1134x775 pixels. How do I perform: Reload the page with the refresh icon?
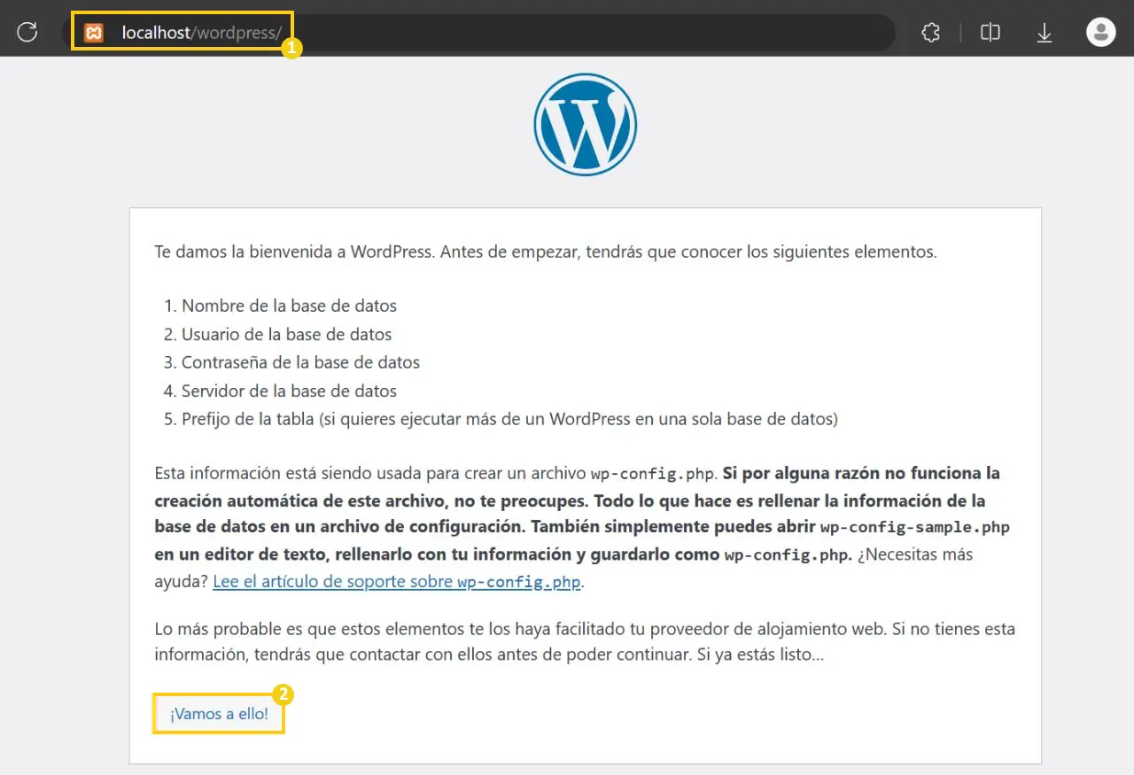pyautogui.click(x=27, y=33)
